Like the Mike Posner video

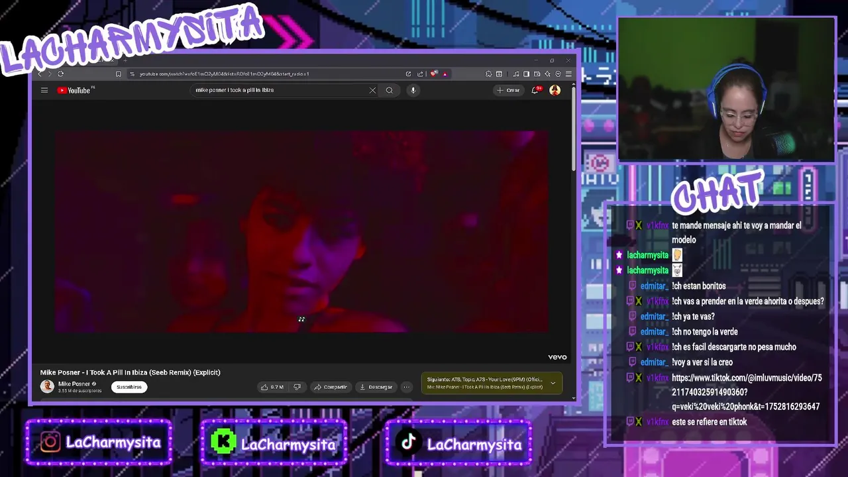click(x=272, y=387)
